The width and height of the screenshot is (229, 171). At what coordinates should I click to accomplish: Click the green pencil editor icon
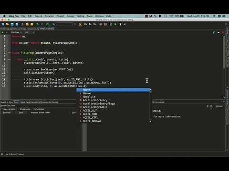[x=214, y=32]
